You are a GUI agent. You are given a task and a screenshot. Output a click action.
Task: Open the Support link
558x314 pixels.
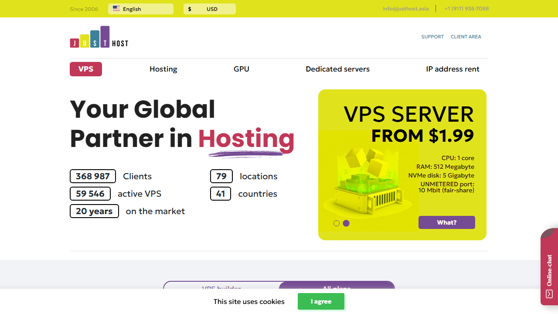(432, 37)
